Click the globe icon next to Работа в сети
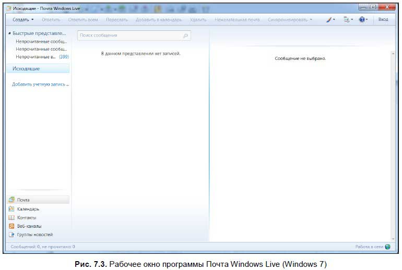 tap(387, 247)
